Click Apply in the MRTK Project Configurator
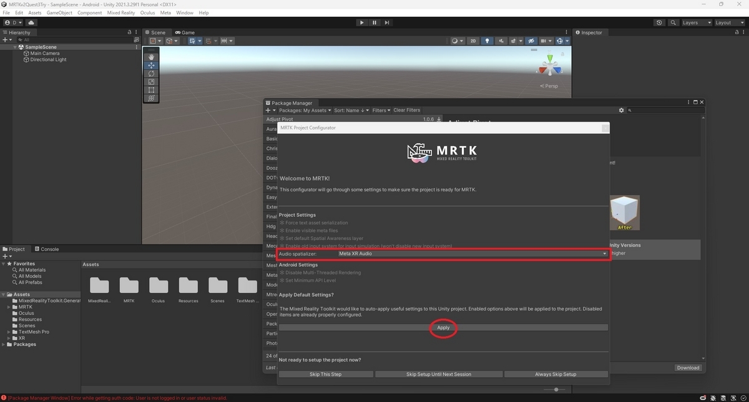 pyautogui.click(x=443, y=327)
